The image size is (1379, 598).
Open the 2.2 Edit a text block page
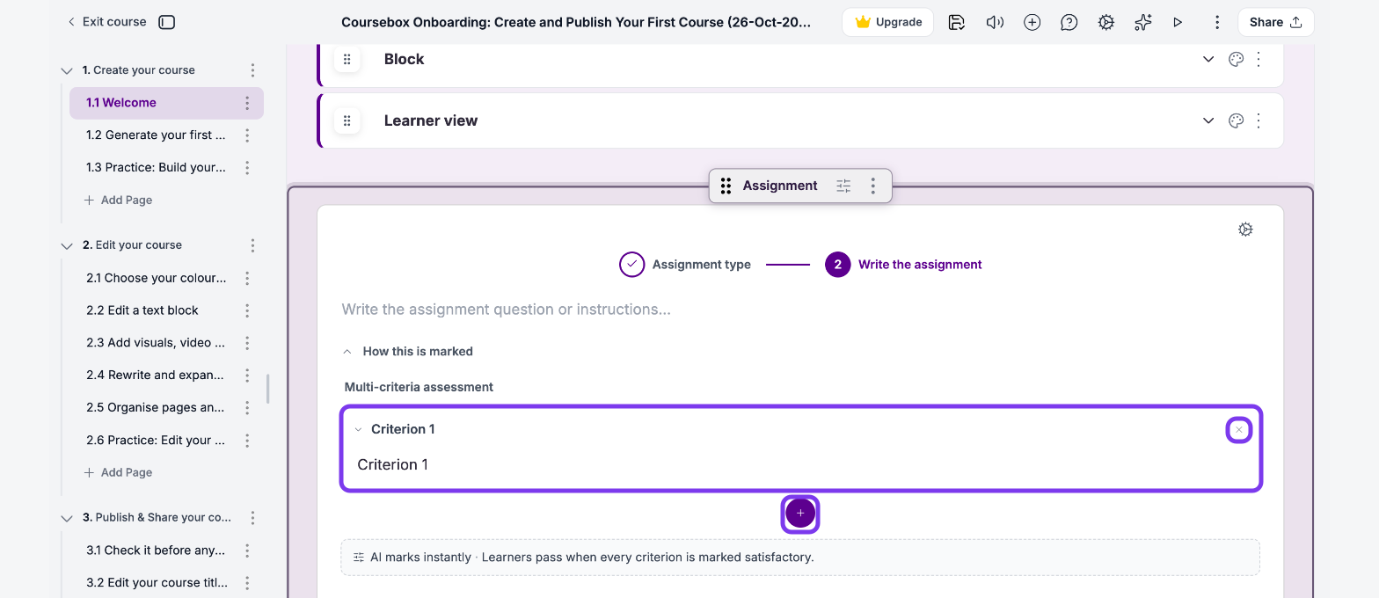tap(142, 310)
